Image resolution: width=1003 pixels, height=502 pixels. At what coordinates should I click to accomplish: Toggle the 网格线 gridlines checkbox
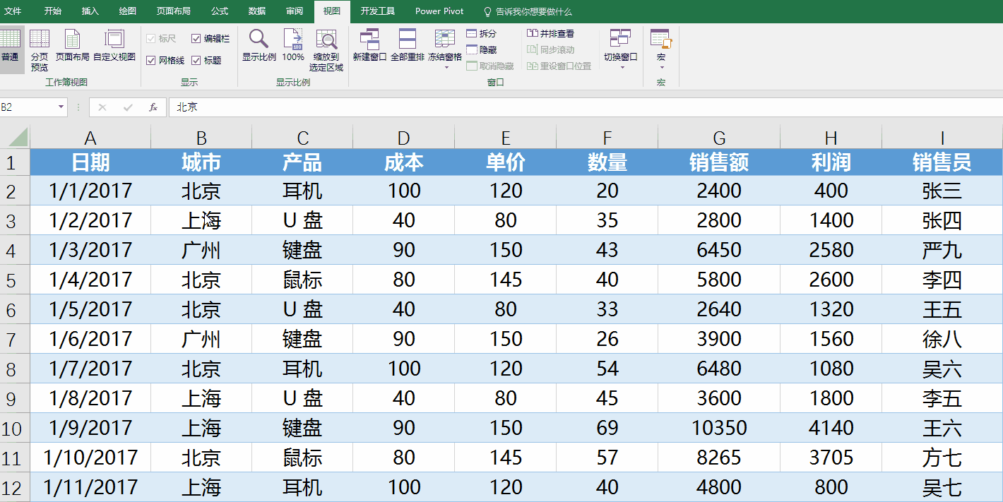150,61
